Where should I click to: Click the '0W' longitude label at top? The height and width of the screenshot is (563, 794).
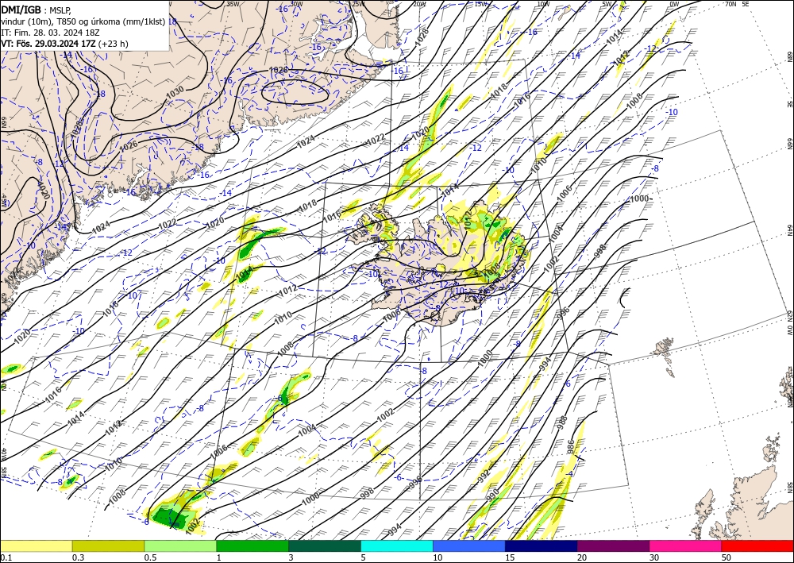(x=674, y=4)
